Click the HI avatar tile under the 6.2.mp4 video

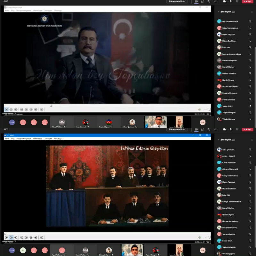[x=23, y=250]
